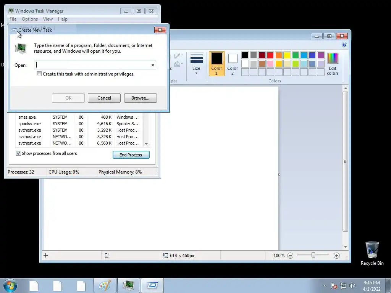Pick the green color swatch
The height and width of the screenshot is (293, 391).
[295, 55]
